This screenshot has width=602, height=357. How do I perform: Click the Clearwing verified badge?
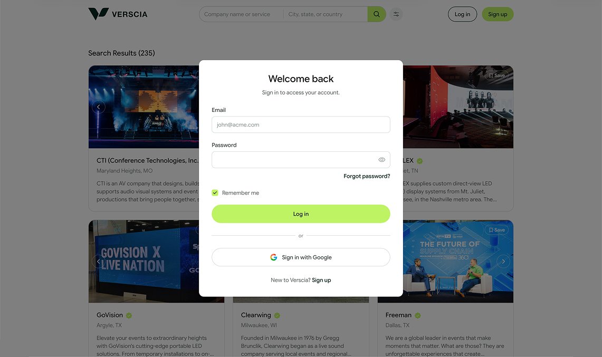pyautogui.click(x=277, y=315)
